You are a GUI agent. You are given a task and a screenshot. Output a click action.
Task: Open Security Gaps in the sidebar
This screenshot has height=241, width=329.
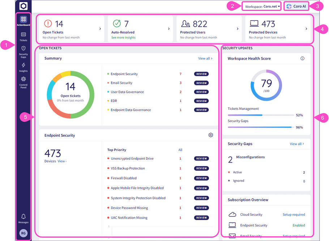click(23, 51)
